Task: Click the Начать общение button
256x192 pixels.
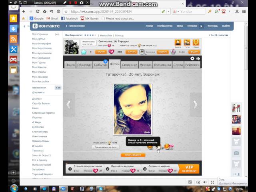Action: click(133, 155)
